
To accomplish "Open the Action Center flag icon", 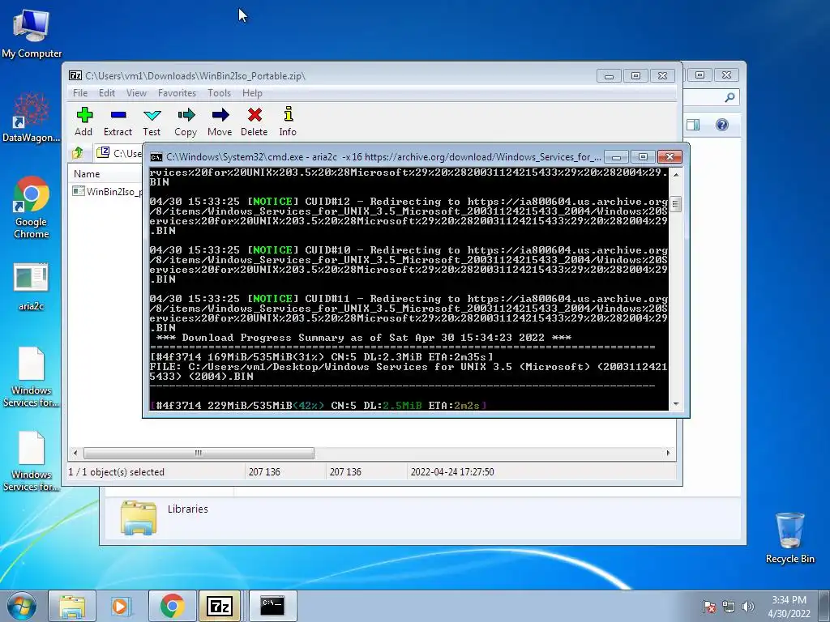I will pos(708,606).
